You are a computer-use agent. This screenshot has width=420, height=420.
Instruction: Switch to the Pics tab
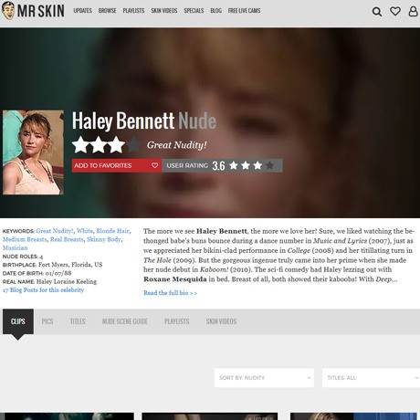[47, 321]
